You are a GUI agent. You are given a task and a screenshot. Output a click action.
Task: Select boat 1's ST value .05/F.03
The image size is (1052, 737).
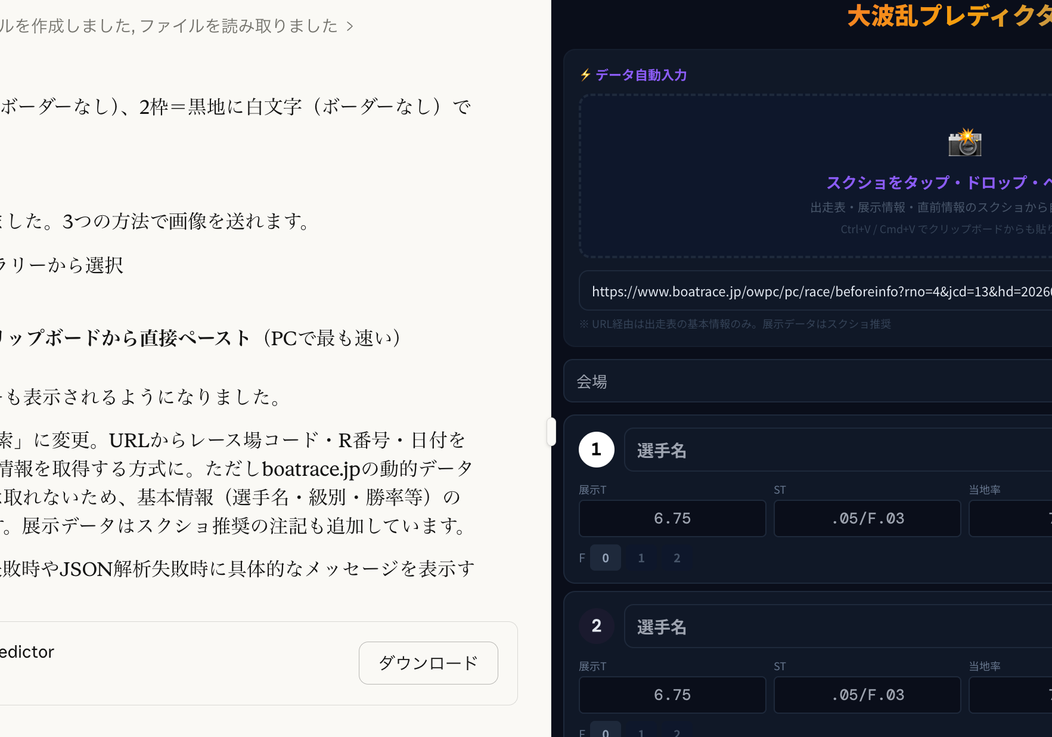867,519
